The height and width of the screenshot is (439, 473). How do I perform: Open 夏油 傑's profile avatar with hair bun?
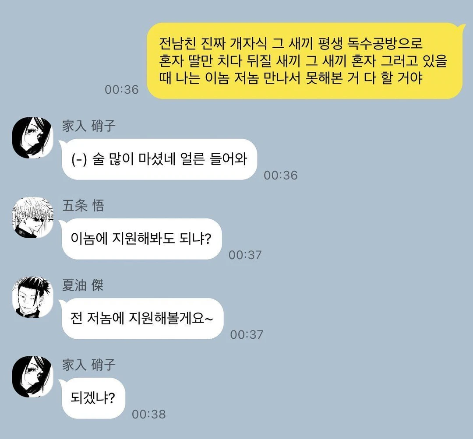(32, 297)
